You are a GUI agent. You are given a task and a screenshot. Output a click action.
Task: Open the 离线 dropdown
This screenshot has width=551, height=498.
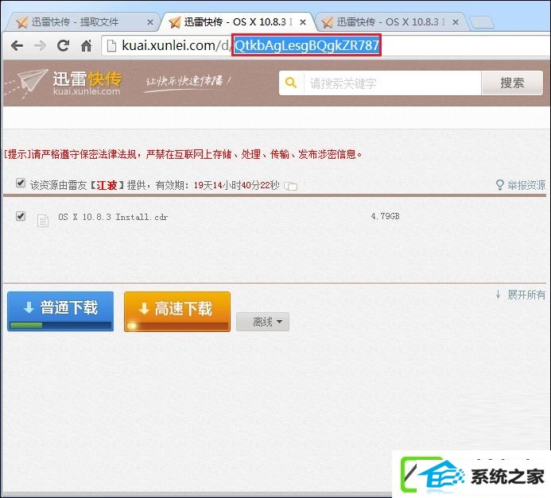click(263, 322)
